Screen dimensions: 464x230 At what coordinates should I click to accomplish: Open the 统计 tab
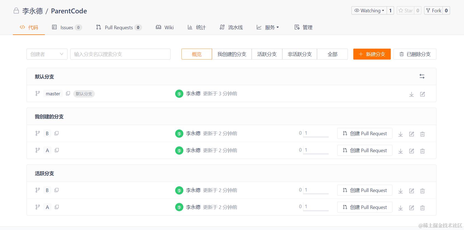[196, 27]
